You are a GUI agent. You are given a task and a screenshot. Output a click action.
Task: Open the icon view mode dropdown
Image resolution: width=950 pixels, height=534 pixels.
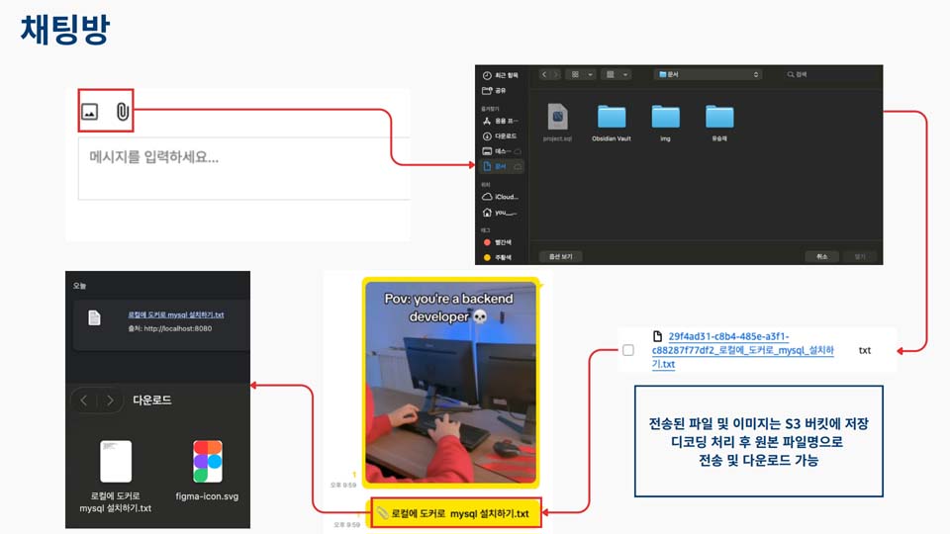point(583,74)
